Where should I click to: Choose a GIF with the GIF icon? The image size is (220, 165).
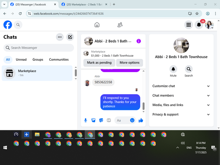coord(109,120)
